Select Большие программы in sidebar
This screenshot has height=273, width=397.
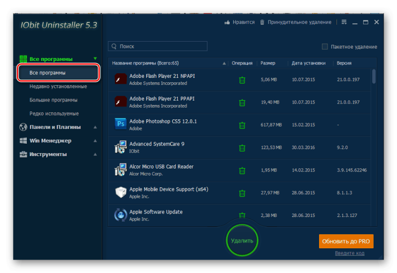click(x=54, y=100)
